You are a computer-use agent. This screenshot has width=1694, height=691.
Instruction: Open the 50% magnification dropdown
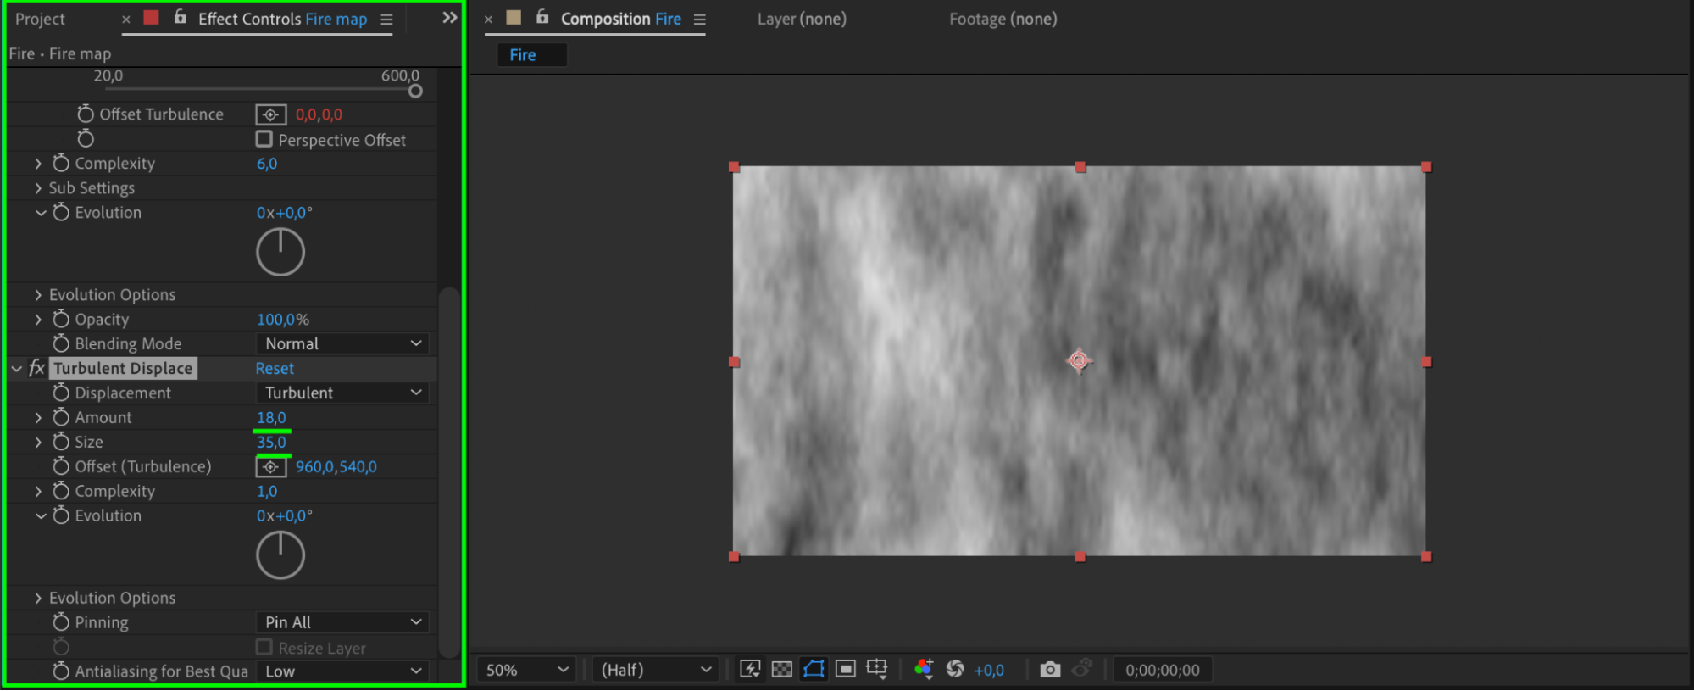pos(526,669)
